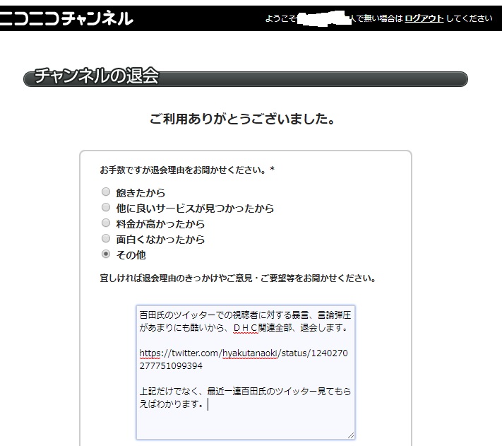Select the その他 radio option

(106, 254)
